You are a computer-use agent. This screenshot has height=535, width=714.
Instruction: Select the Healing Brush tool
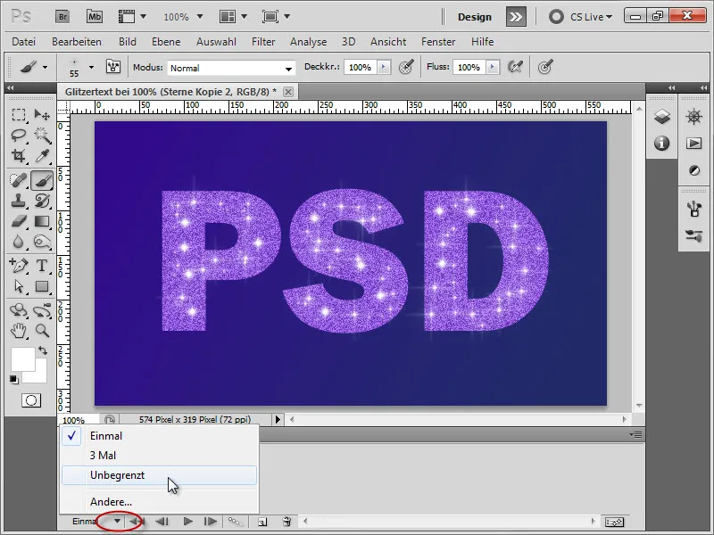point(19,180)
